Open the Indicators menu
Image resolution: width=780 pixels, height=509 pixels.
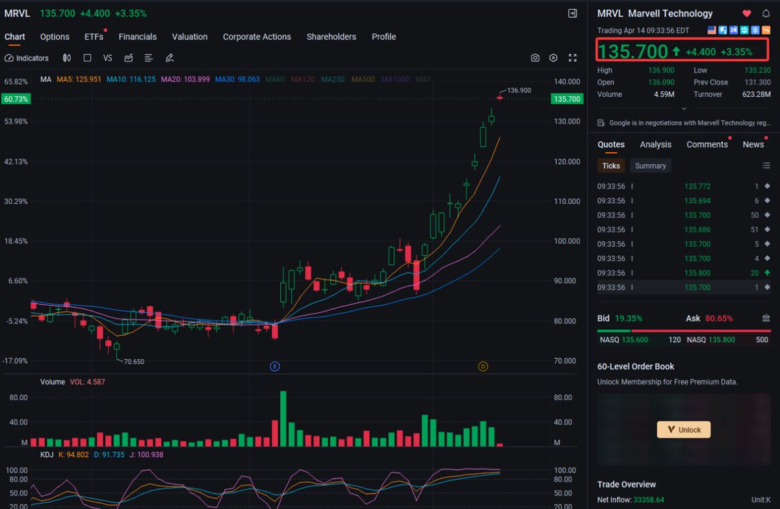point(27,58)
